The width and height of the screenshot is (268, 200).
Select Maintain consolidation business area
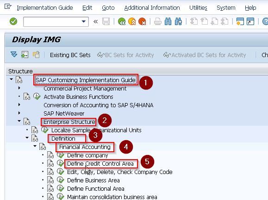coord(112,197)
